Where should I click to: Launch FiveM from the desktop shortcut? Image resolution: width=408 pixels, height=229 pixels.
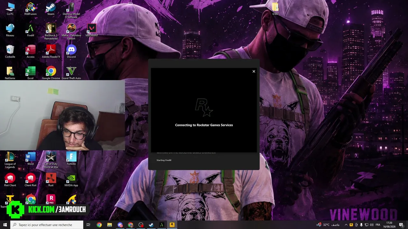pos(31,30)
